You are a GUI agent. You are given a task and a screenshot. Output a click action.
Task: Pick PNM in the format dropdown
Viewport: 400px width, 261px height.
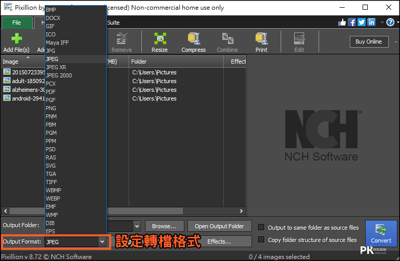point(76,116)
